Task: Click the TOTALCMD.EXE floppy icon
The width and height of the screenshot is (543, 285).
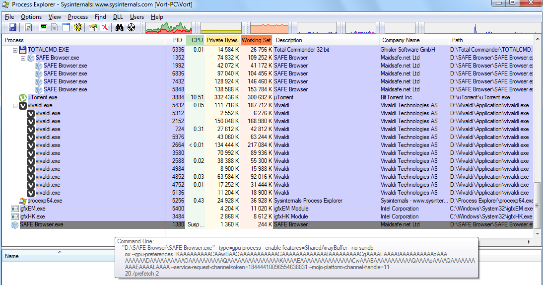Action: pyautogui.click(x=23, y=50)
